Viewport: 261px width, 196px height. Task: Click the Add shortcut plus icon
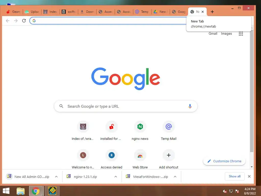coord(169,155)
